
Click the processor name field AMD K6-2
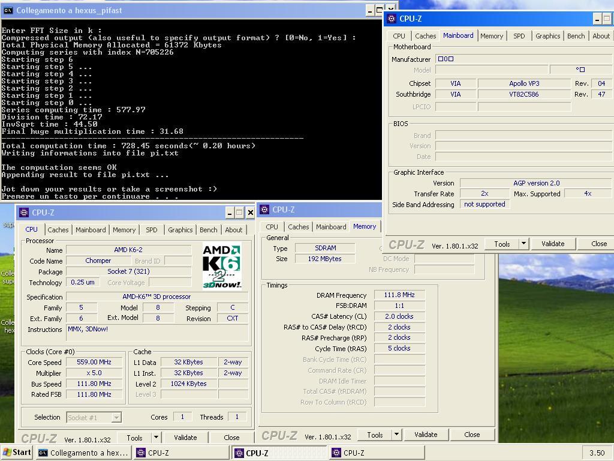pos(128,250)
